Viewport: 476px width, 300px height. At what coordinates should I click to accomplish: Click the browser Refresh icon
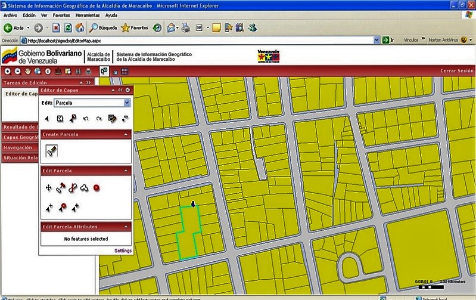coord(68,27)
